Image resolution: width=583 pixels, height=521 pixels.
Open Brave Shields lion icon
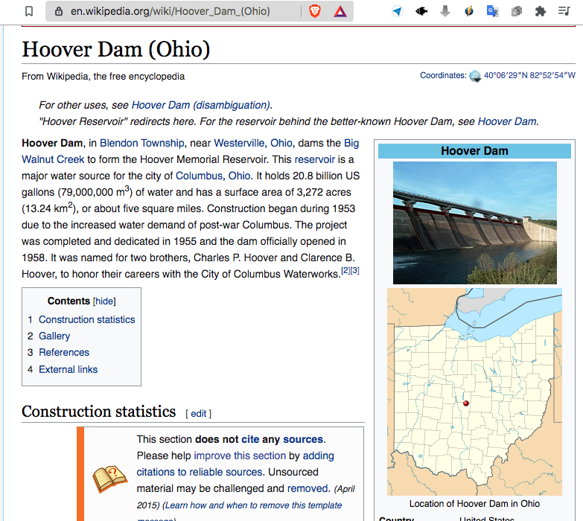point(315,11)
